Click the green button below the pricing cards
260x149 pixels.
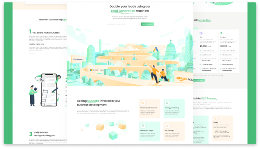pyautogui.click(x=199, y=80)
